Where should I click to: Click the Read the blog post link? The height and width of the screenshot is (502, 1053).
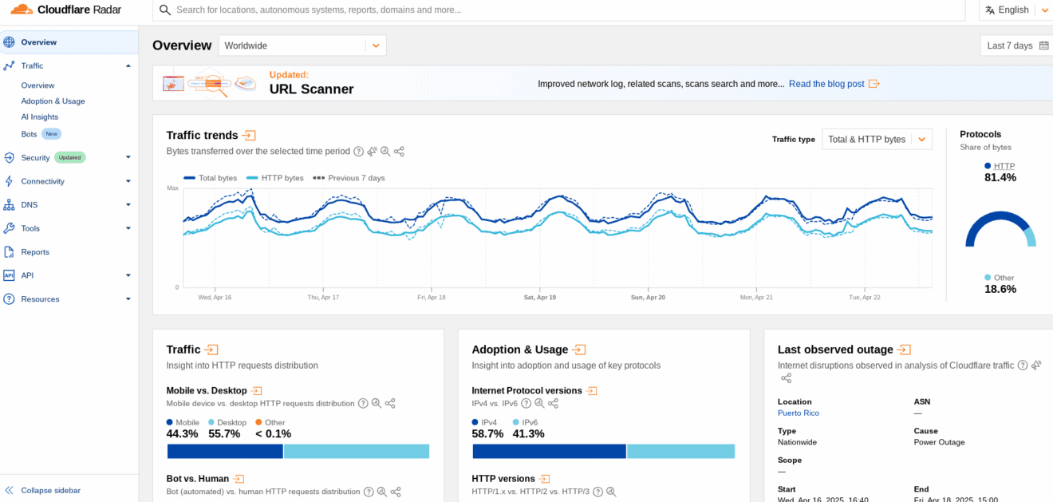[826, 84]
